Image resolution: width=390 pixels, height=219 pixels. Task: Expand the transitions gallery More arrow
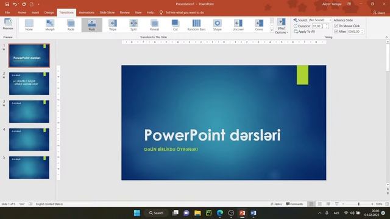pyautogui.click(x=272, y=30)
